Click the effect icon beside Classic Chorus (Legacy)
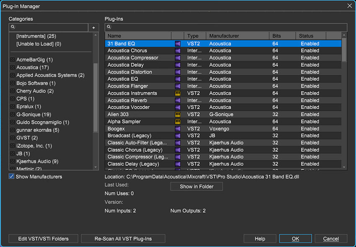This screenshot has width=356, height=247. tap(178, 150)
